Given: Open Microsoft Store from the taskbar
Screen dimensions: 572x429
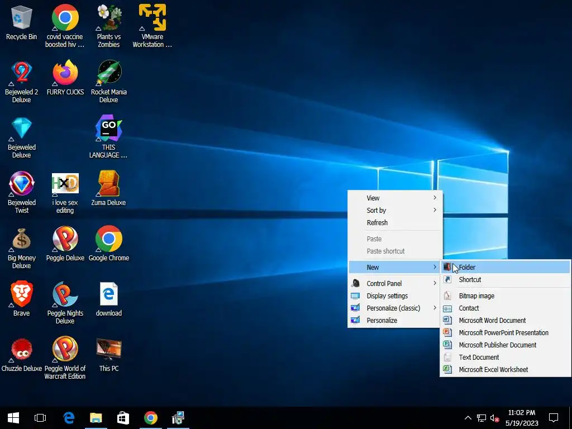Looking at the screenshot, I should (123, 418).
